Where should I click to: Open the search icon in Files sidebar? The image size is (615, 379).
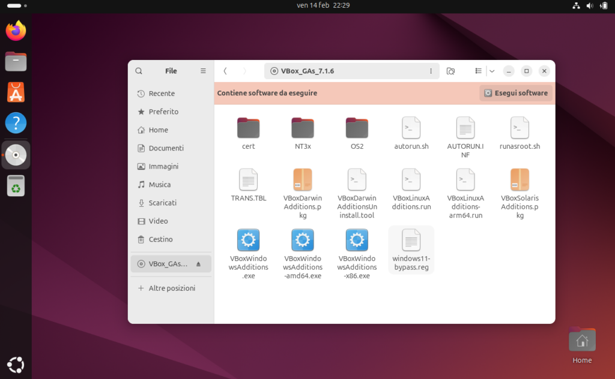[139, 71]
